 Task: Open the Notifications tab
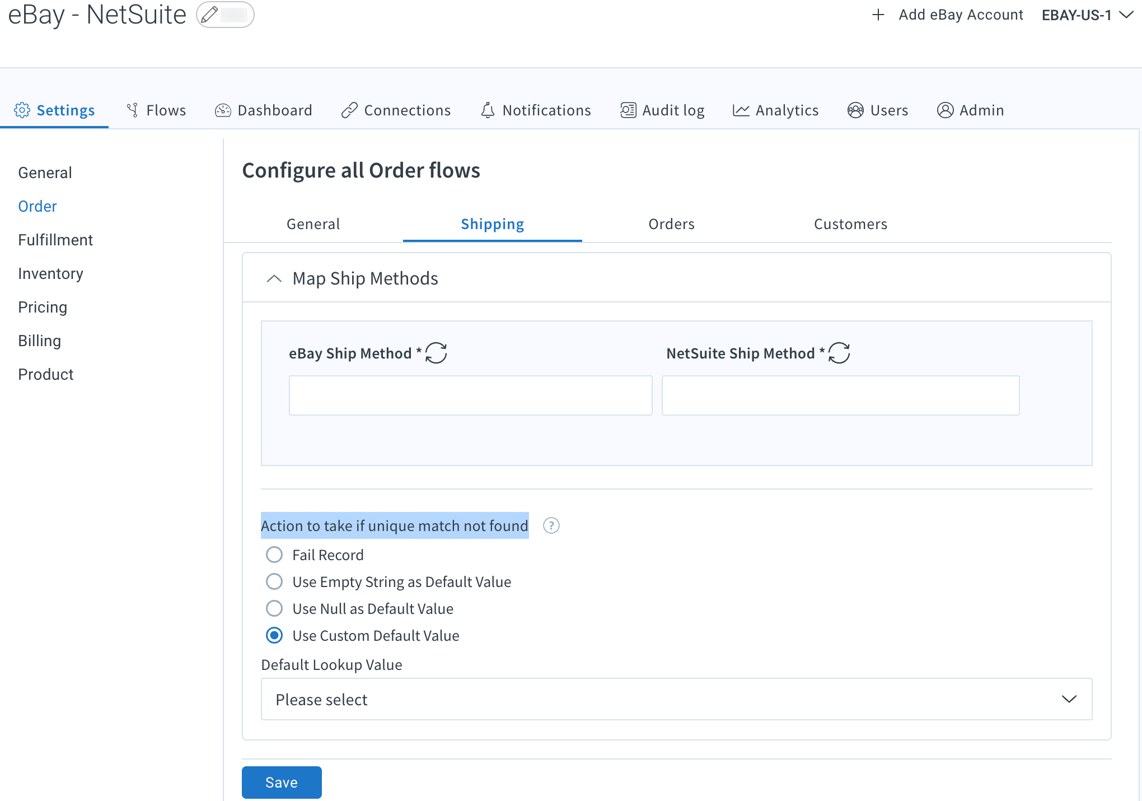tap(536, 110)
